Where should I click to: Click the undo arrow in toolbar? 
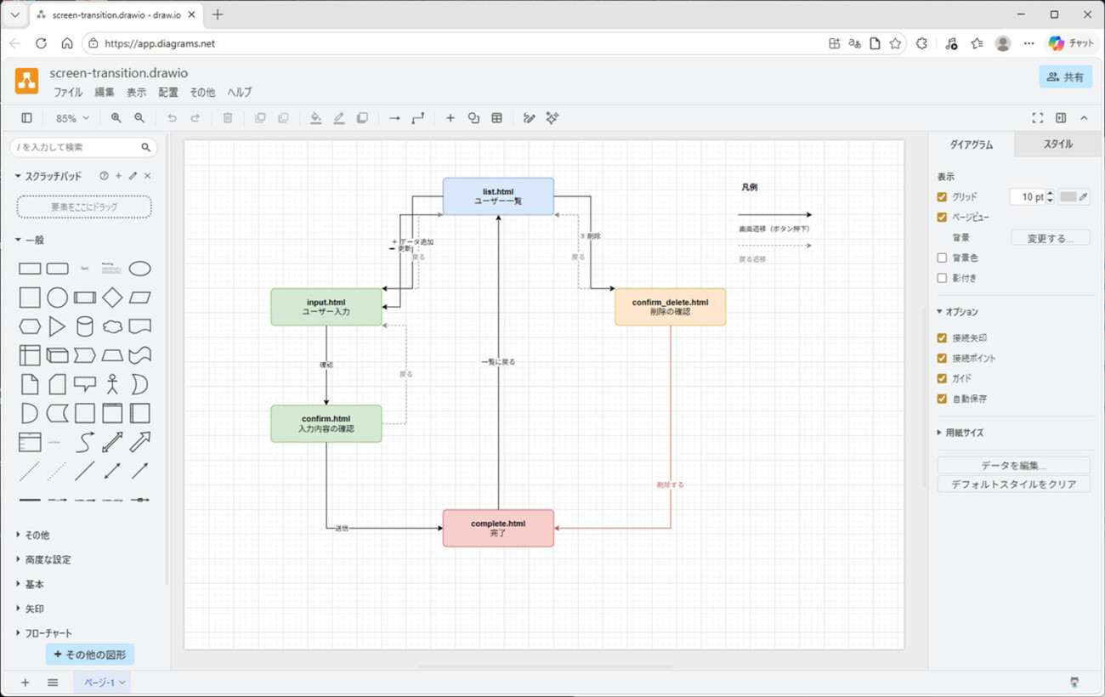click(172, 118)
